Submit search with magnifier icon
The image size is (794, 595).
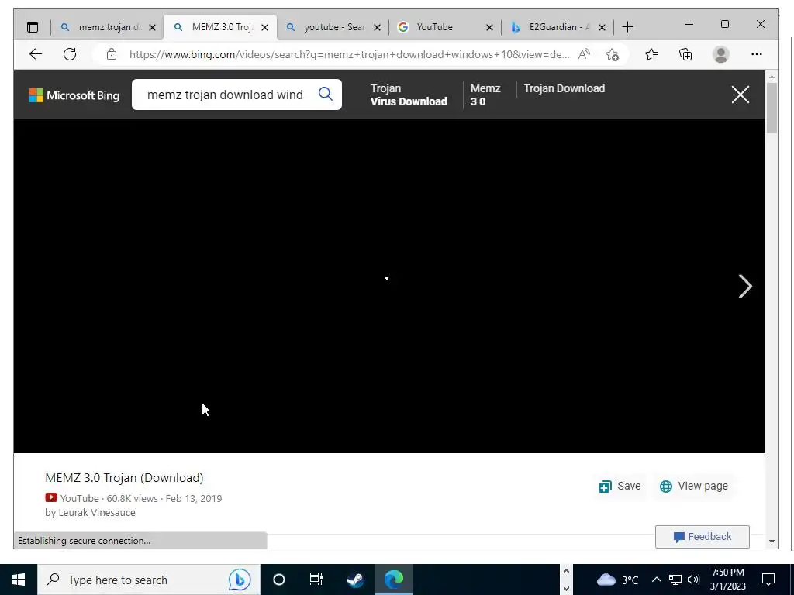click(326, 94)
